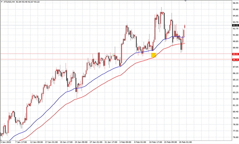Click the 3 Feb 09:00 time axis label
Image resolution: width=239 pixels, height=144 pixels.
tap(125, 142)
